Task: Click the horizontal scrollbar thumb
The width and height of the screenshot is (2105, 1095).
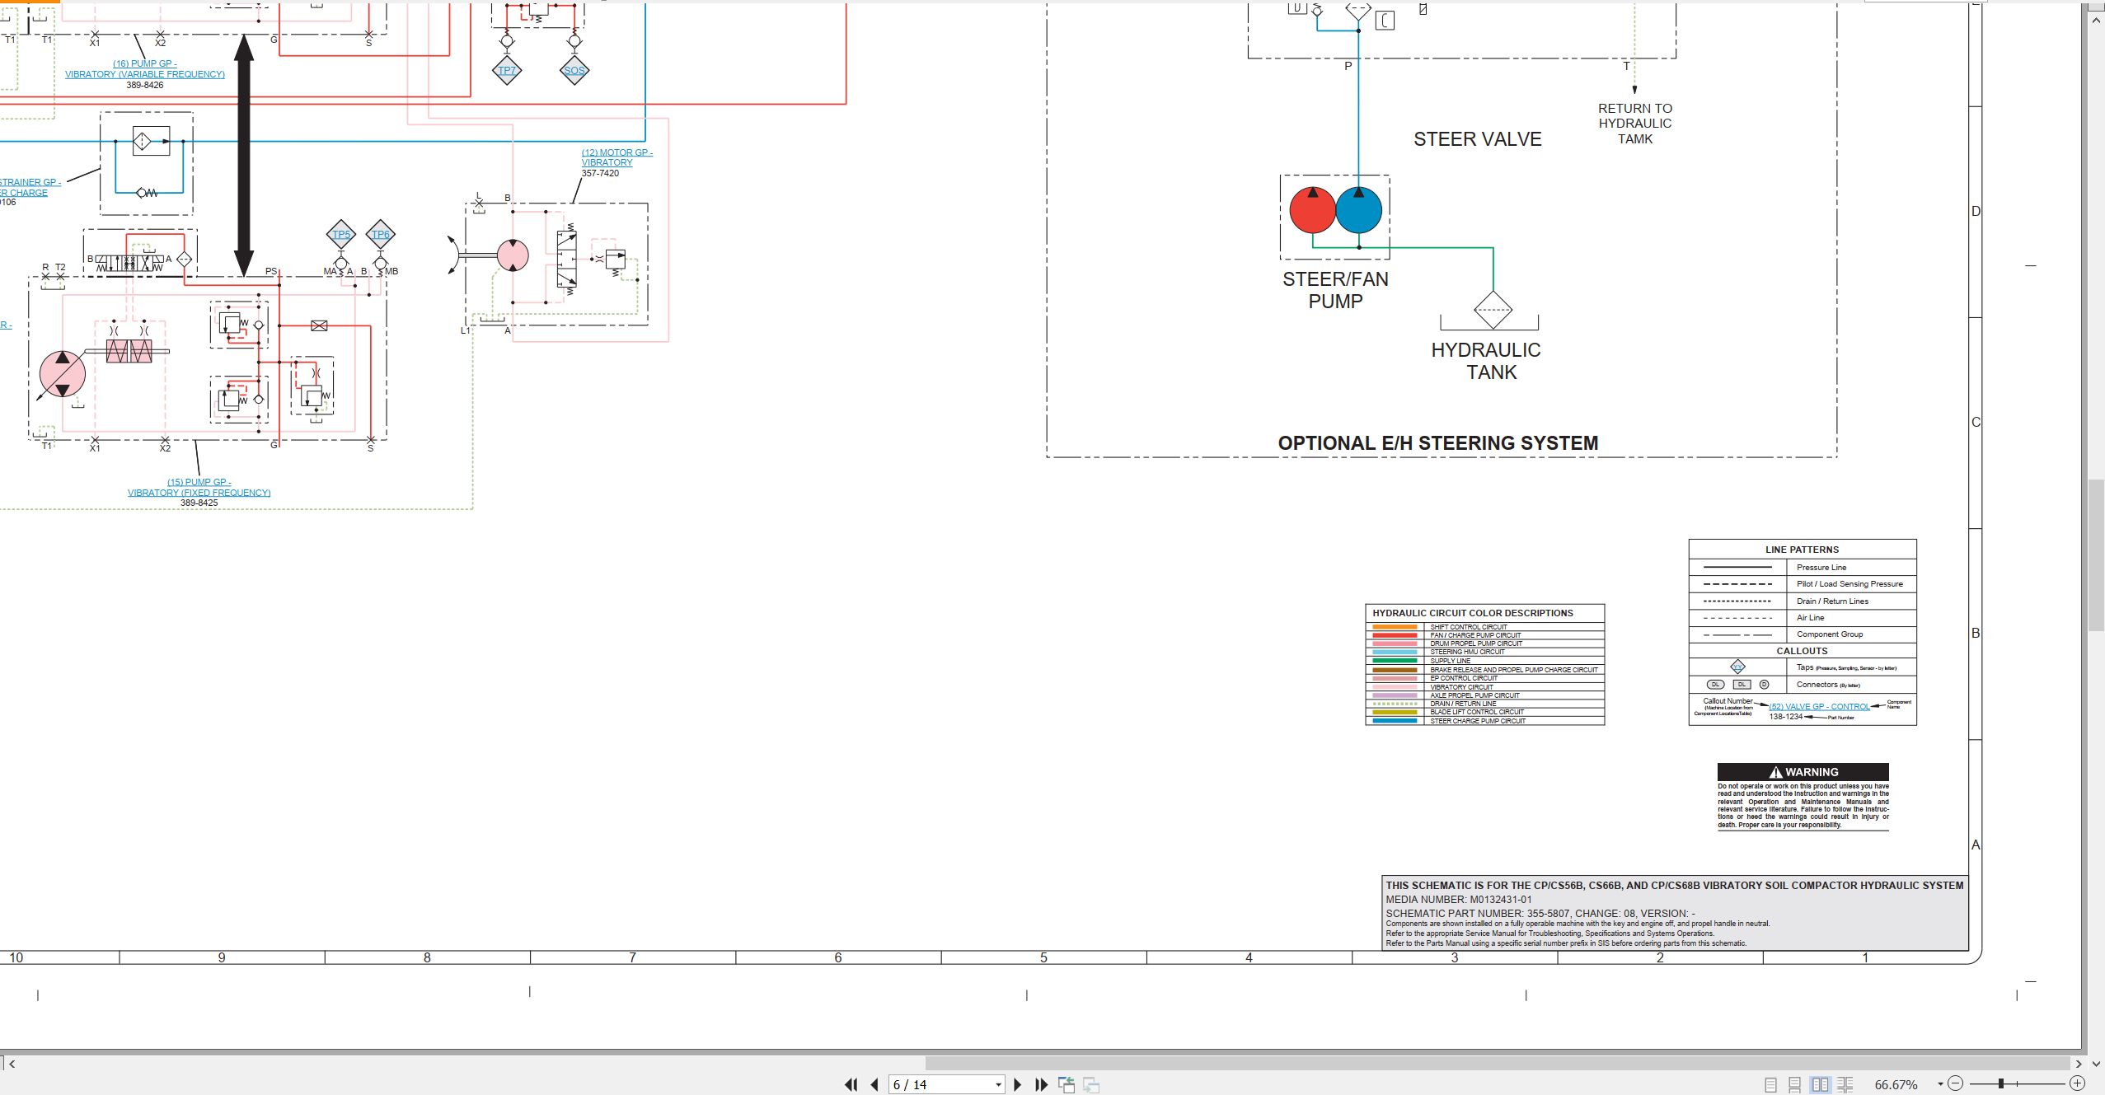Action: (1498, 1064)
